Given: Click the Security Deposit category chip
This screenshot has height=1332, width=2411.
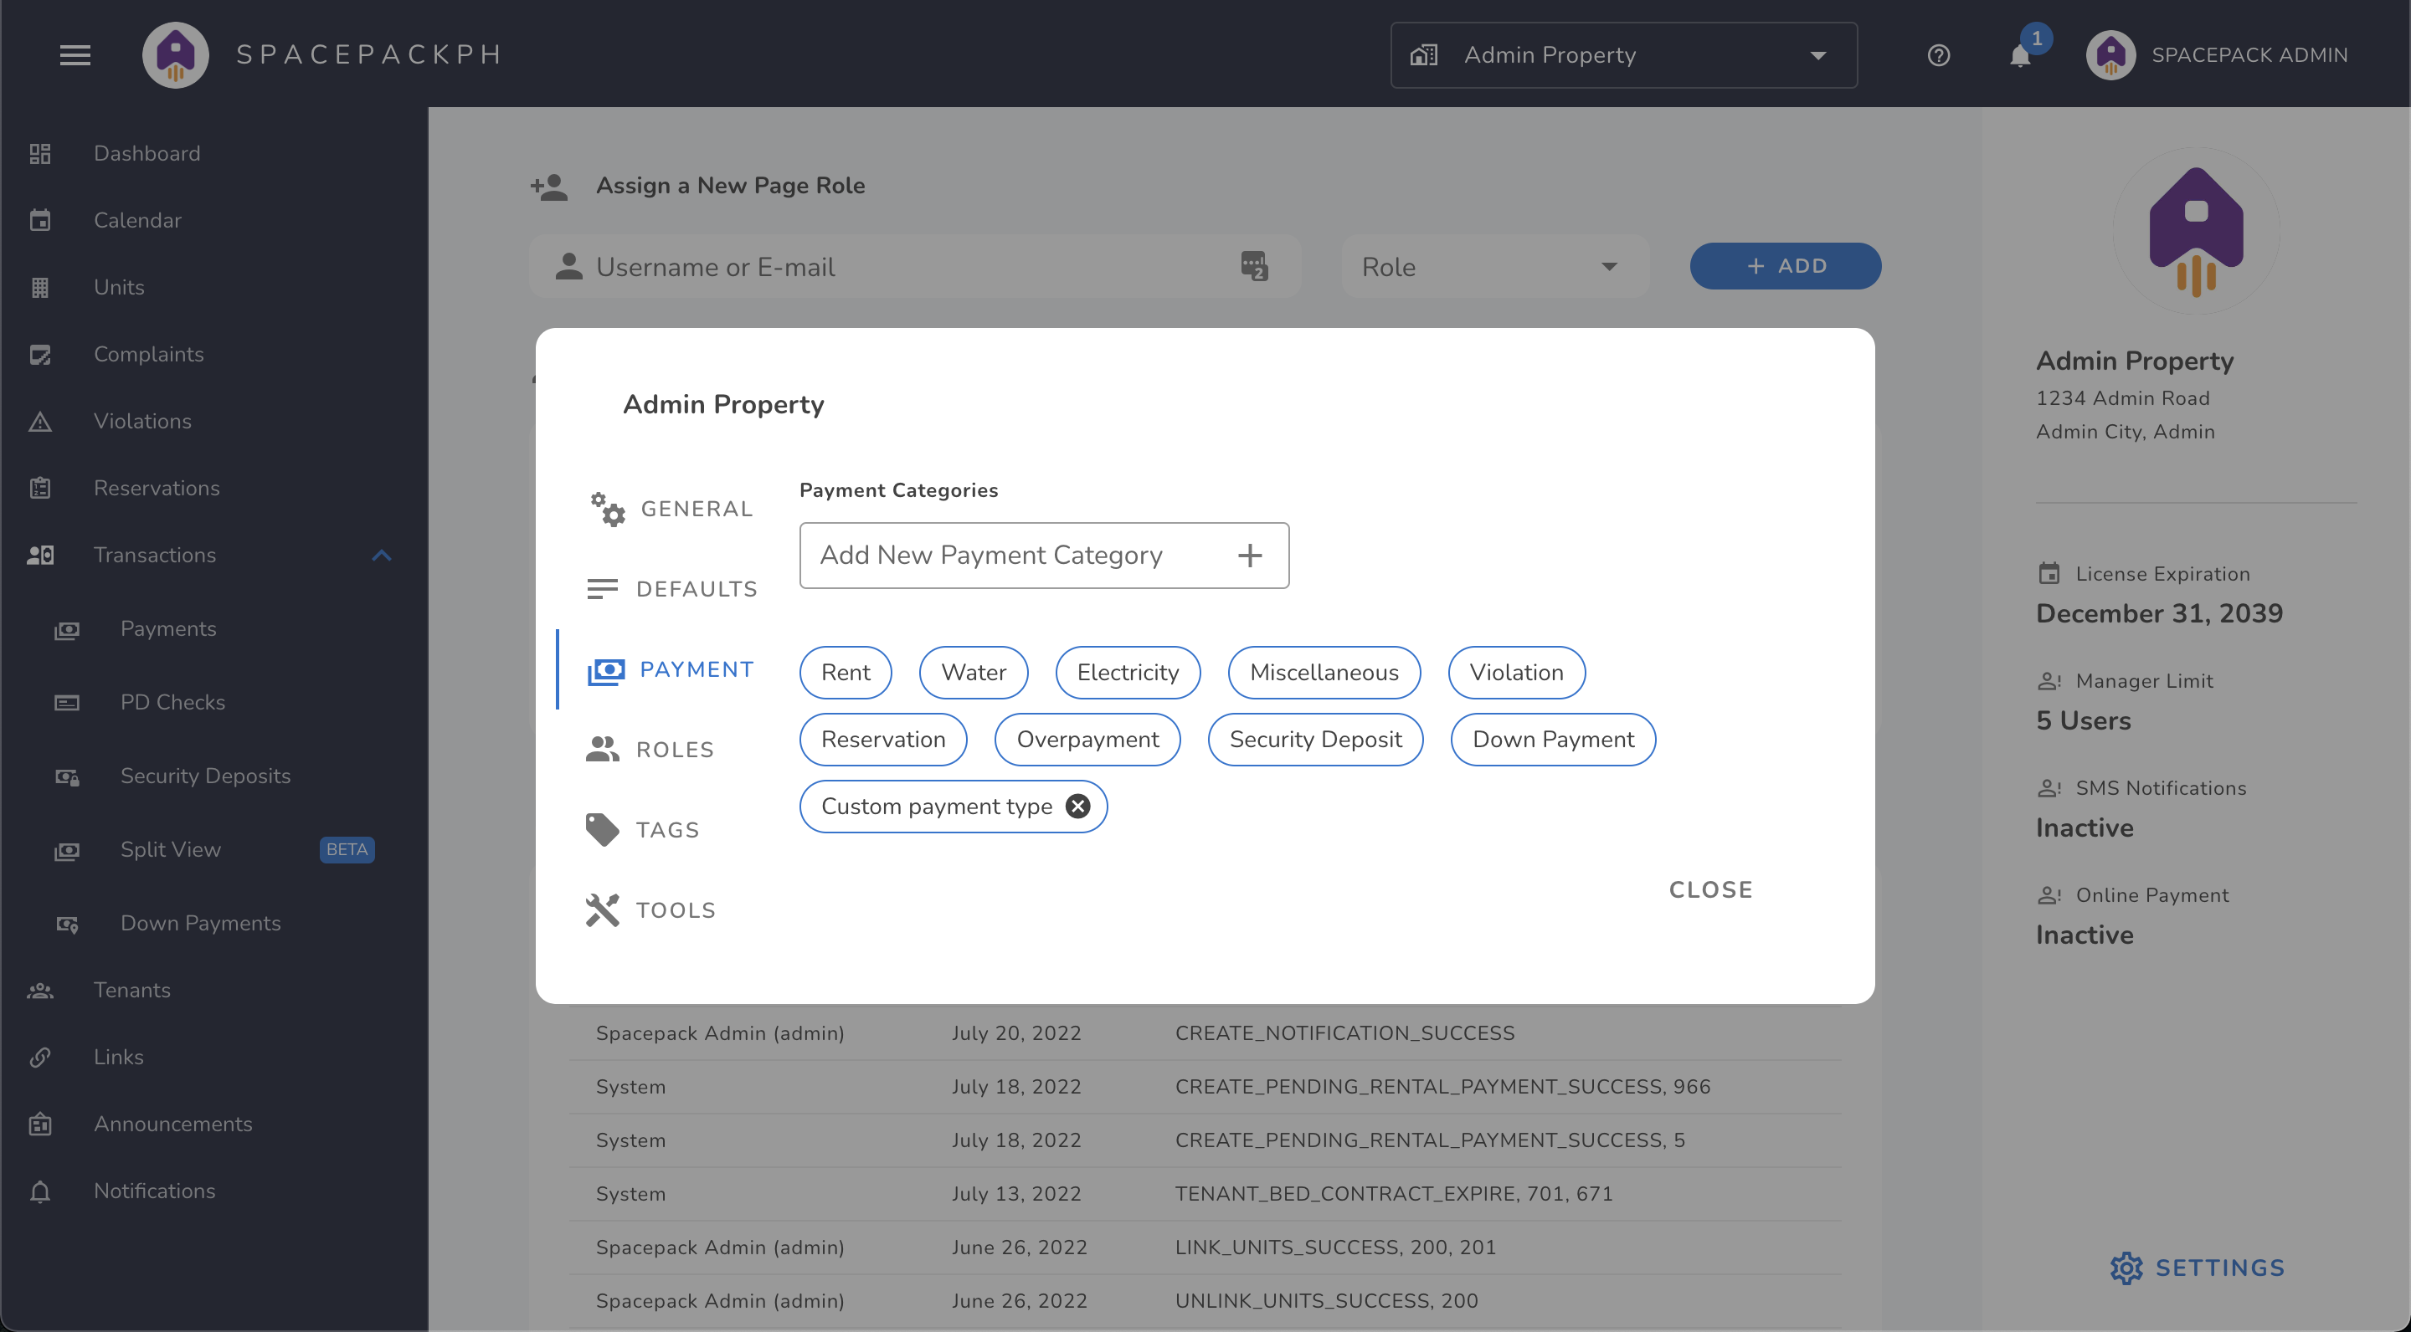Looking at the screenshot, I should click(x=1315, y=740).
